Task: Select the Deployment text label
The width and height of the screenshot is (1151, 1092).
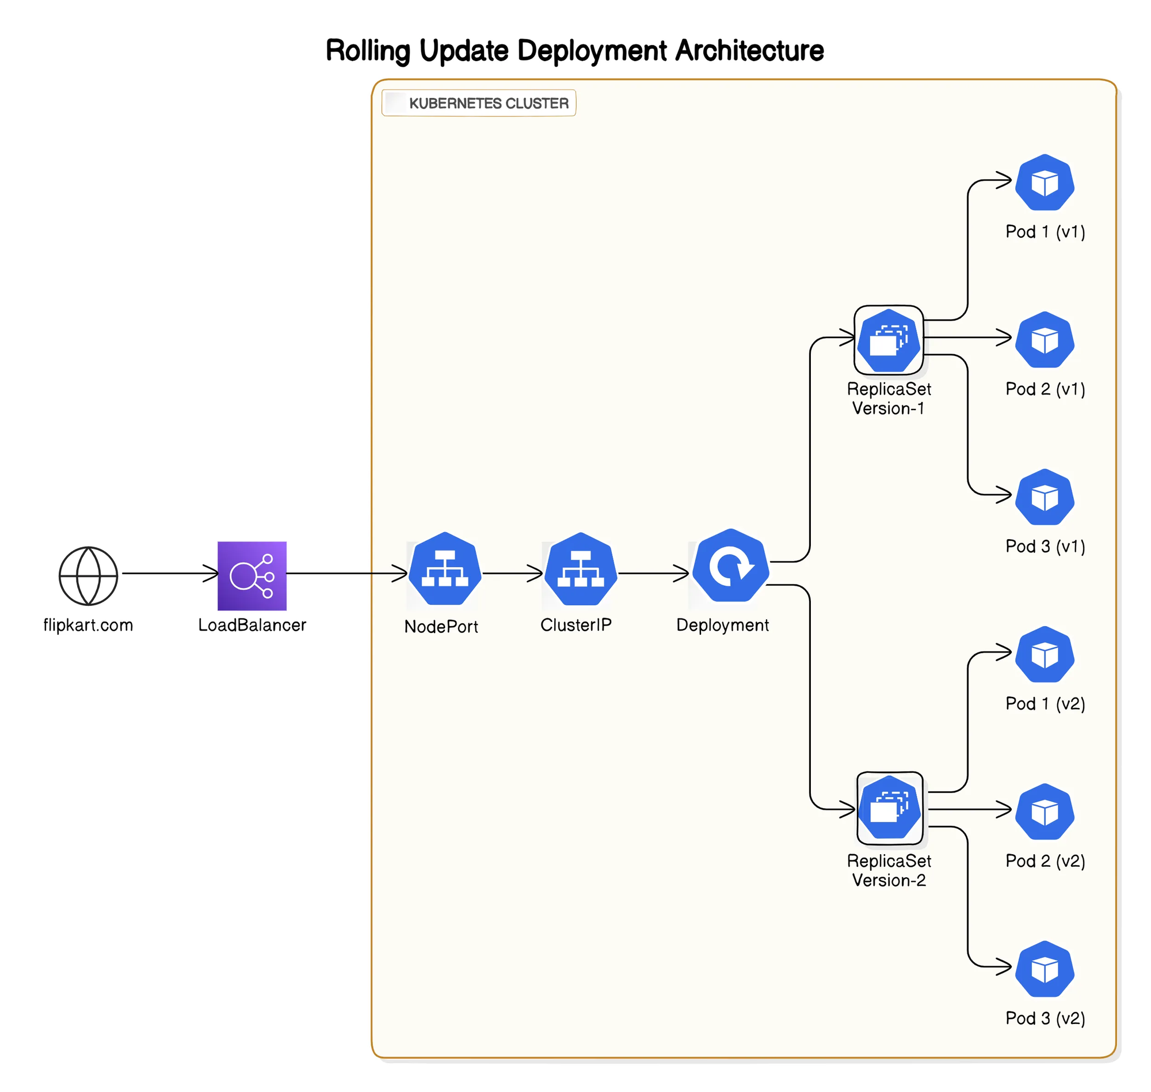Action: tap(722, 625)
